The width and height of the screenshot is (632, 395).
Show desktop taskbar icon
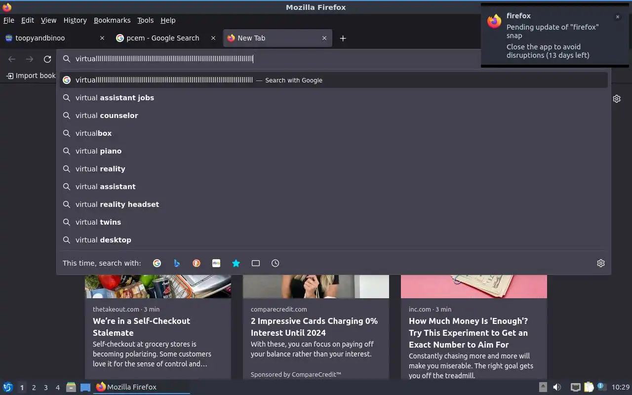pyautogui.click(x=85, y=387)
